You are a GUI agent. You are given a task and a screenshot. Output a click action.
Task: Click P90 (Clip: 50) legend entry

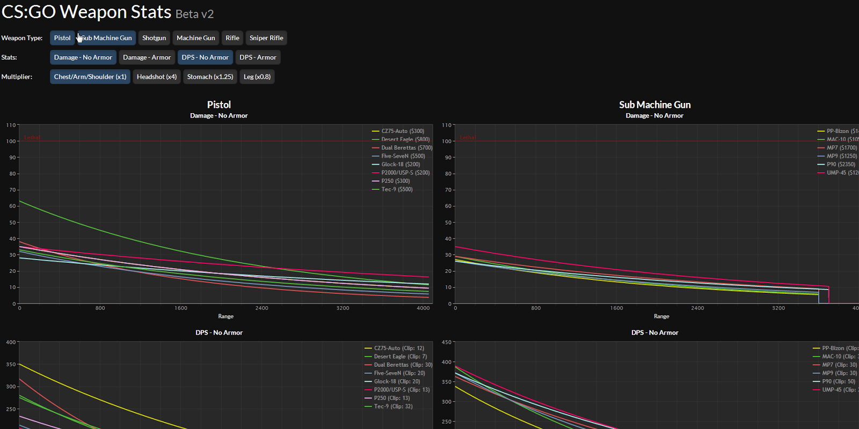pyautogui.click(x=834, y=381)
